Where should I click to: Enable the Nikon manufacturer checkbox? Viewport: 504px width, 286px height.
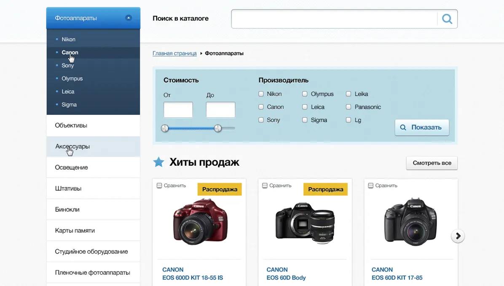coord(261,94)
